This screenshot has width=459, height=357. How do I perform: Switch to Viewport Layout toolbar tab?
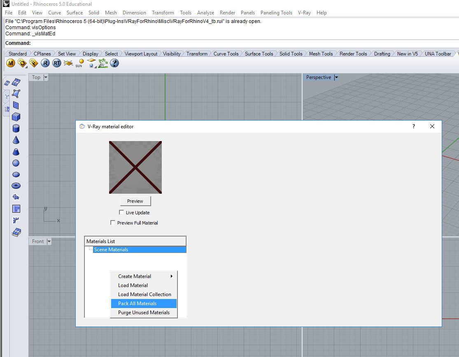tap(141, 54)
